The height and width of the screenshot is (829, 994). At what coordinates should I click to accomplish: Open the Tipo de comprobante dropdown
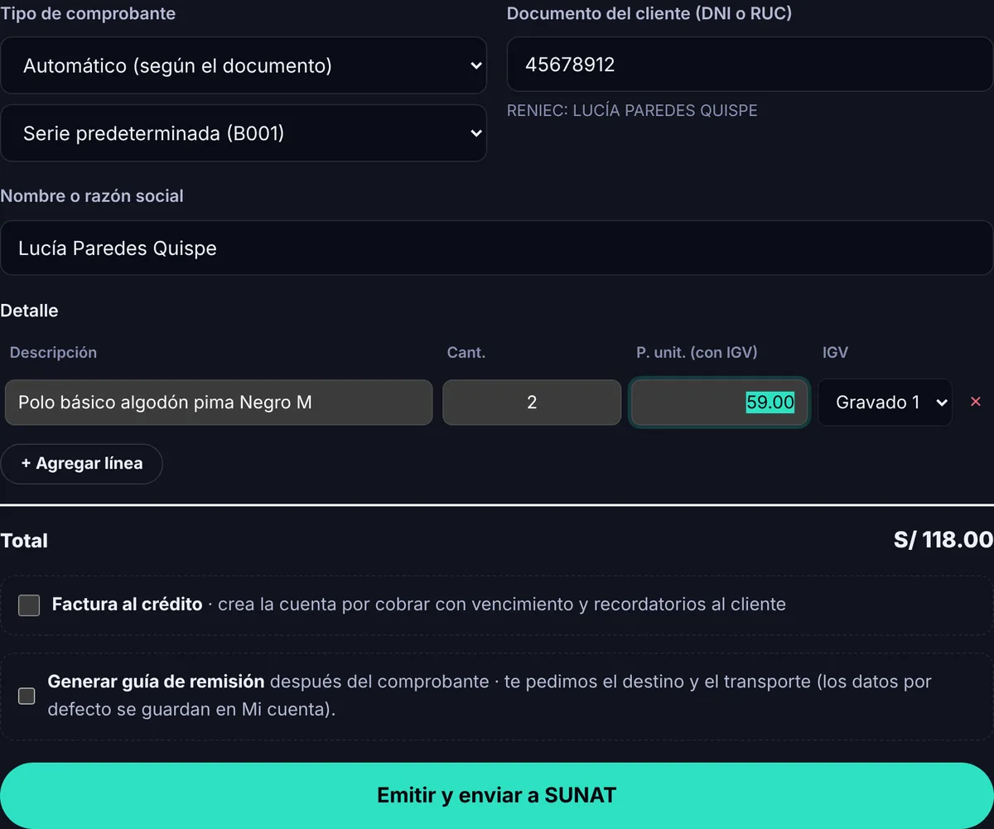(244, 65)
